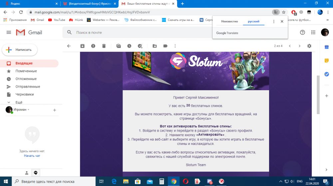Image resolution: width=333 pixels, height=186 pixels.
Task: Snooze this email
Action: [x=129, y=46]
